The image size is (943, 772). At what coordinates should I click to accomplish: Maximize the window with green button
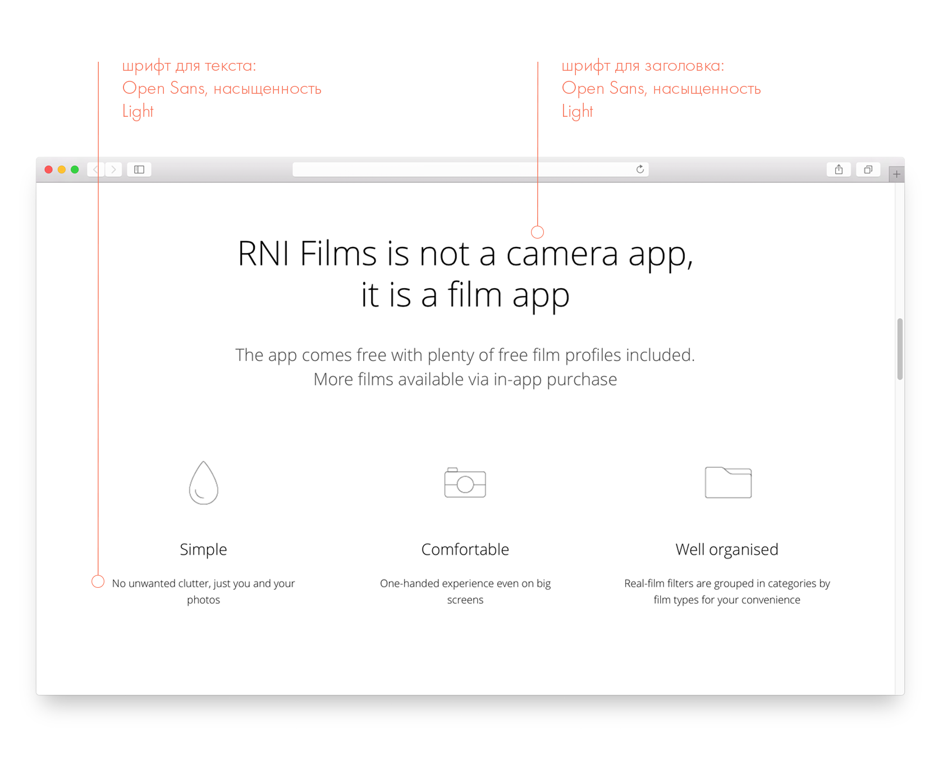(x=75, y=170)
